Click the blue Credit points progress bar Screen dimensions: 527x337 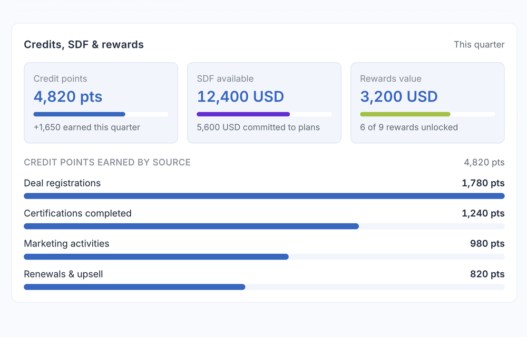tap(101, 114)
